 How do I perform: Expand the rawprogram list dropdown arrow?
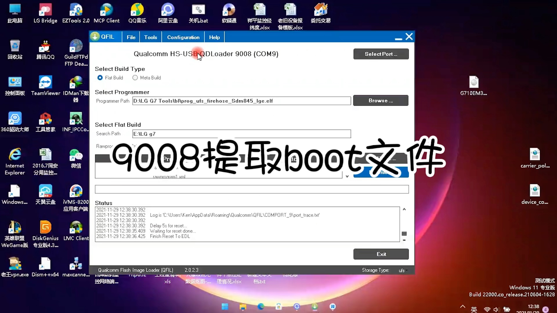click(x=347, y=176)
